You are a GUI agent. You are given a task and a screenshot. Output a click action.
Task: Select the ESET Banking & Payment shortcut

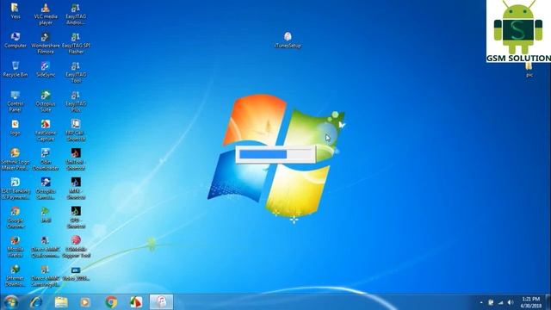(15, 189)
